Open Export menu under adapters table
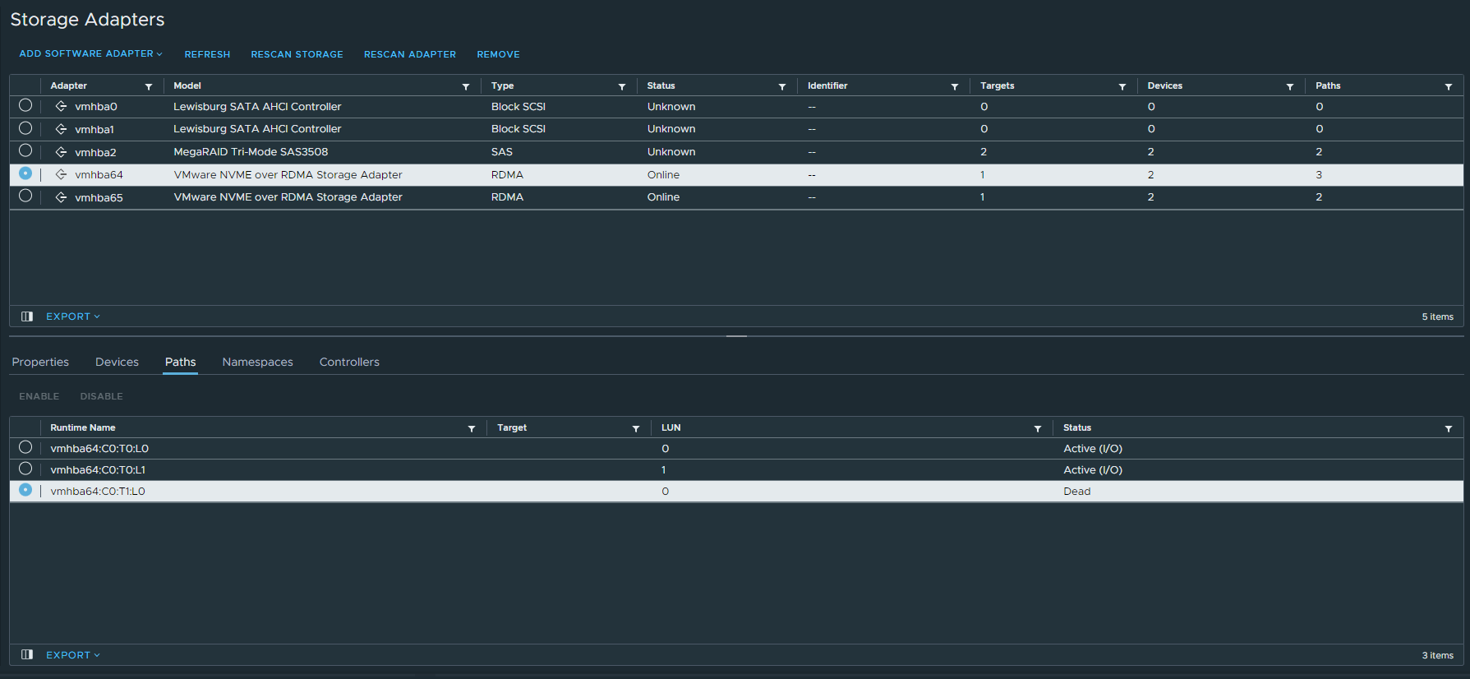 (72, 316)
